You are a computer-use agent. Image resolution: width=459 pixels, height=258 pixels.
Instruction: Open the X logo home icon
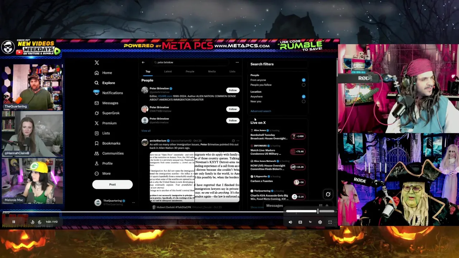96,63
